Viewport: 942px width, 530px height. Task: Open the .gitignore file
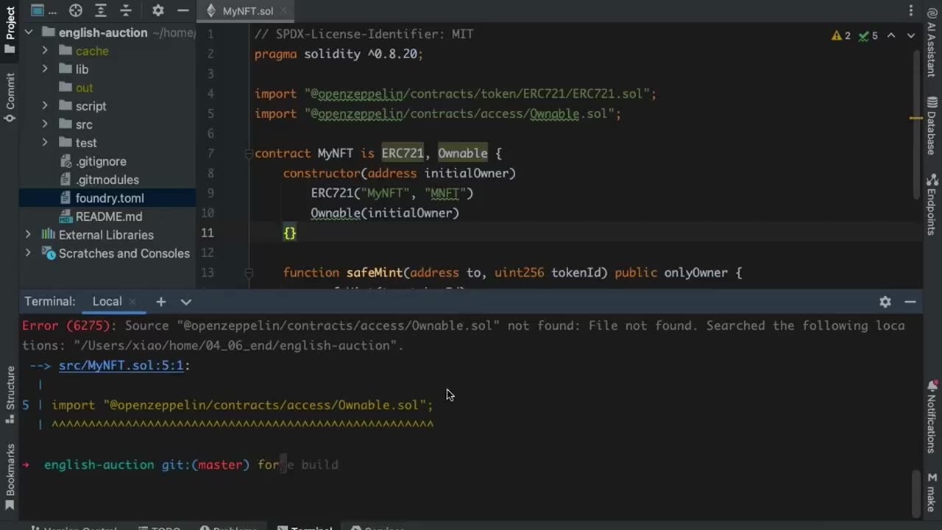point(101,161)
